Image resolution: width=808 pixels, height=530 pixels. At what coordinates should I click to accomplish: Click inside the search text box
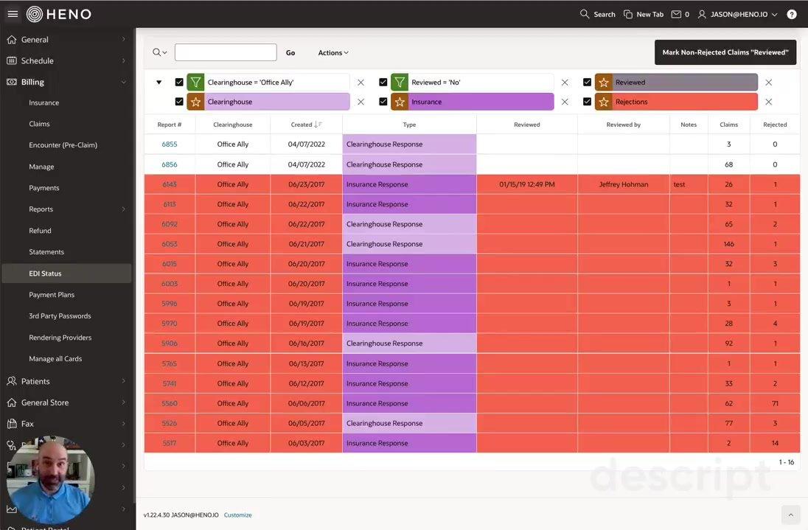[x=225, y=52]
